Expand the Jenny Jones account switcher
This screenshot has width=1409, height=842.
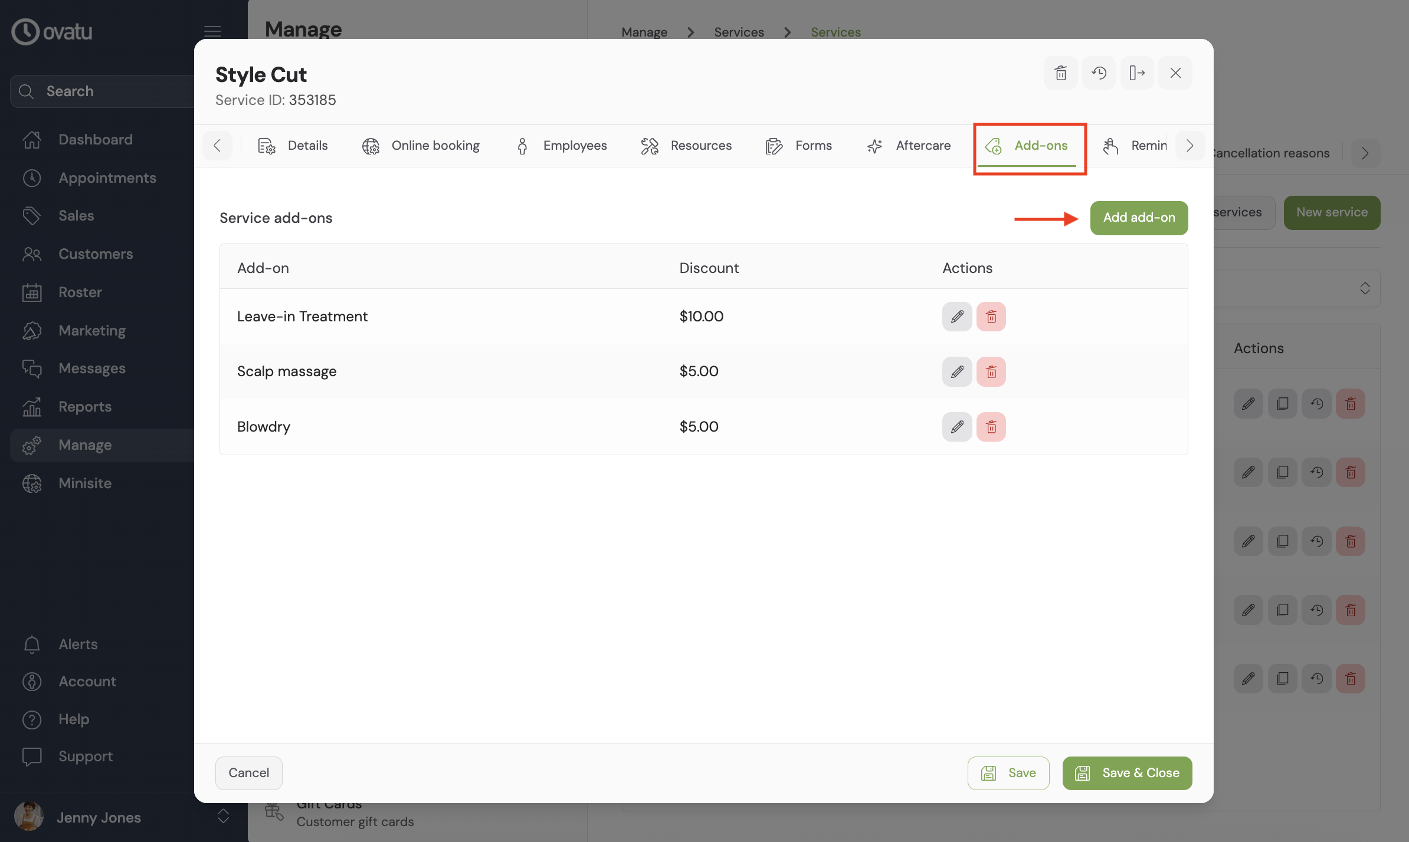tap(223, 817)
